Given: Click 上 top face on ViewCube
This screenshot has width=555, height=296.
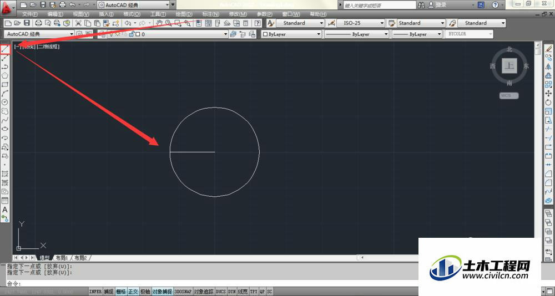Looking at the screenshot, I should point(509,66).
